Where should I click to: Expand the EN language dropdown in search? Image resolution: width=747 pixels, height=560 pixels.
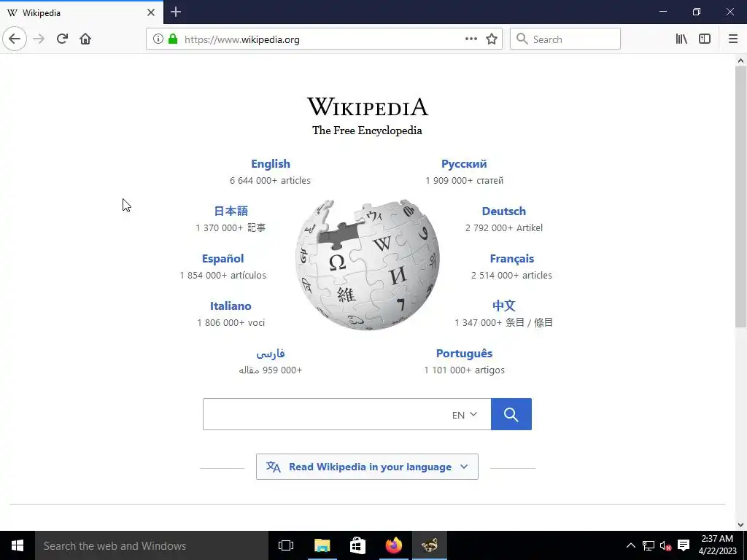[x=465, y=415]
